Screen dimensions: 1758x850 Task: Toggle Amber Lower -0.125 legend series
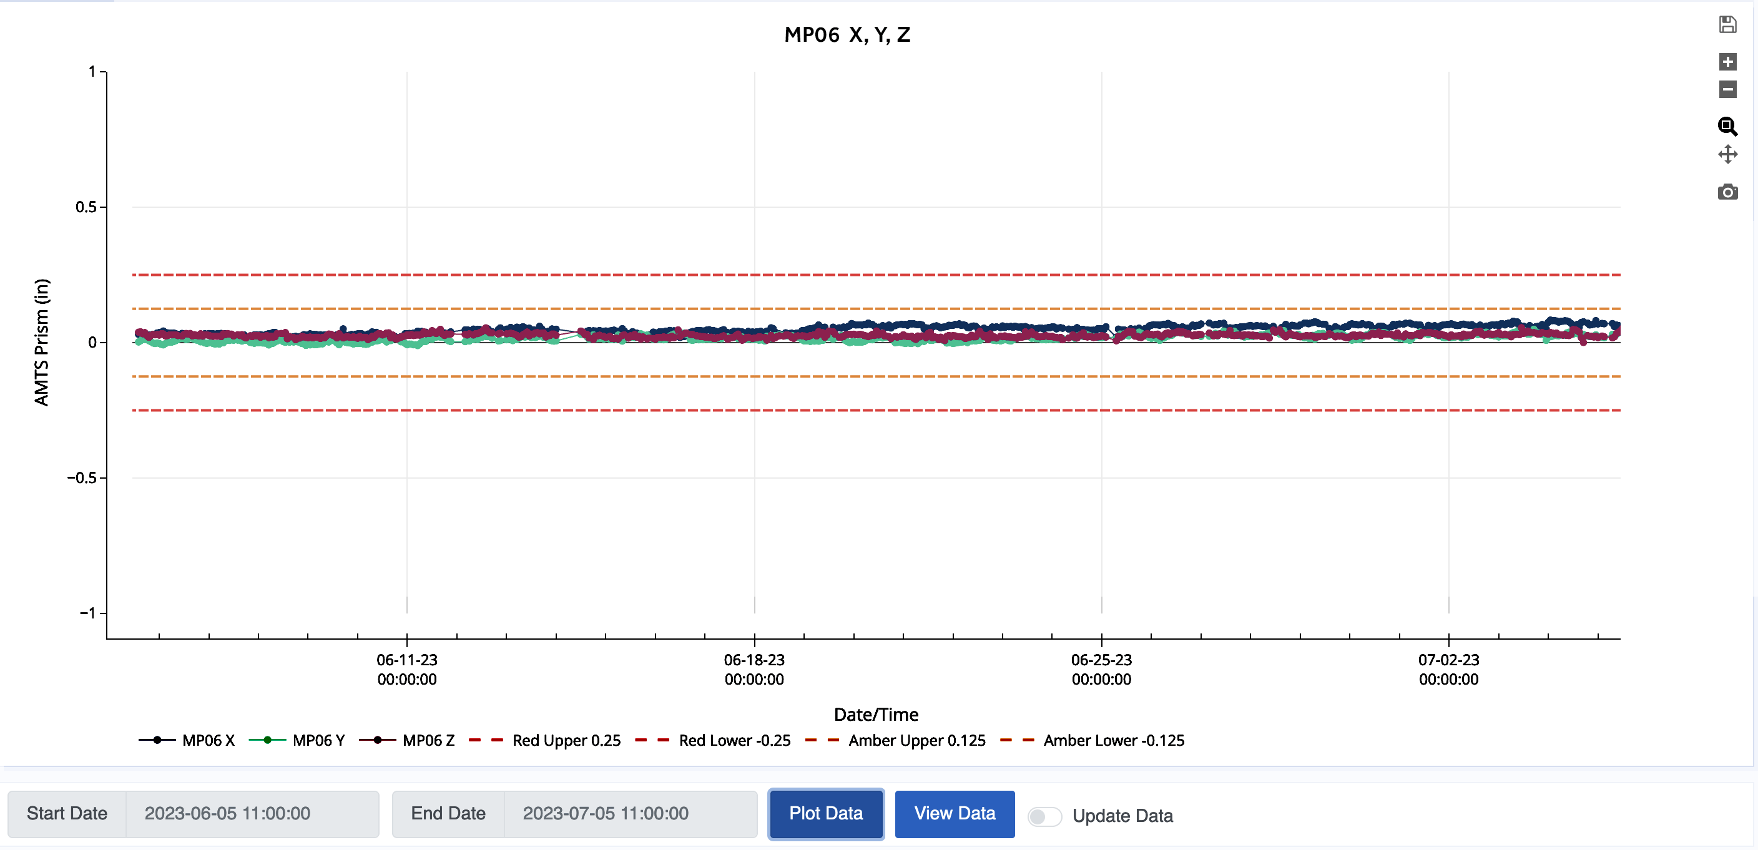(x=1092, y=740)
